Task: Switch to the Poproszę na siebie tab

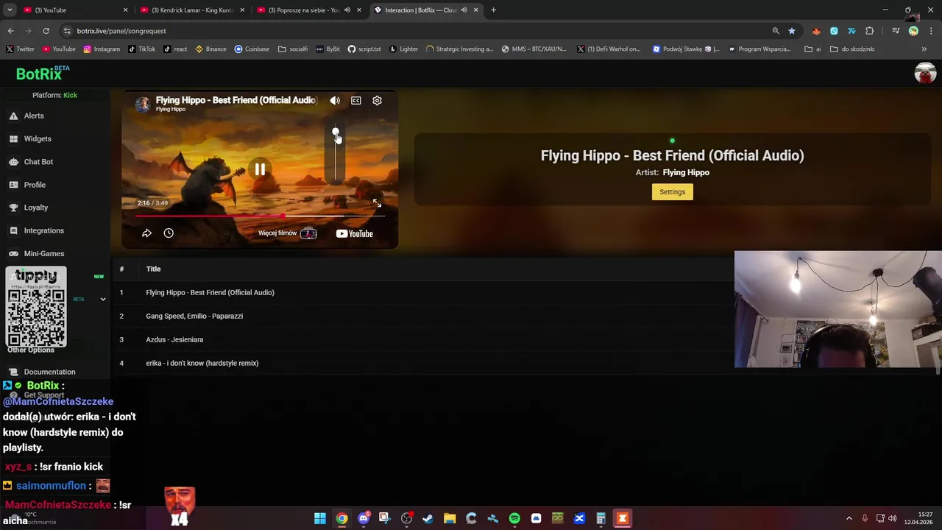Action: (308, 10)
